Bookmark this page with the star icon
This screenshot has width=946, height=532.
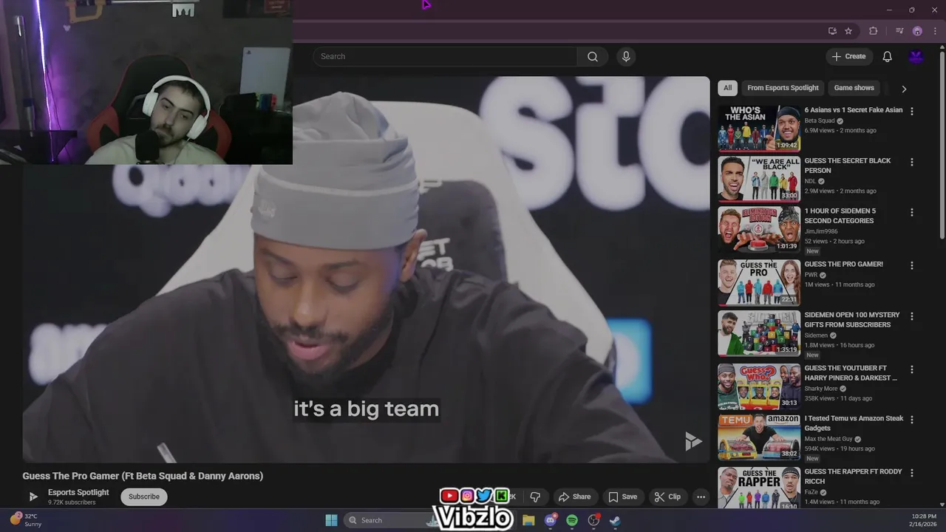tap(848, 31)
